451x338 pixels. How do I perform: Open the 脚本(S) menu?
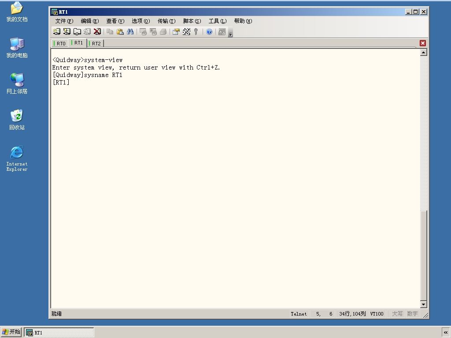(x=192, y=21)
